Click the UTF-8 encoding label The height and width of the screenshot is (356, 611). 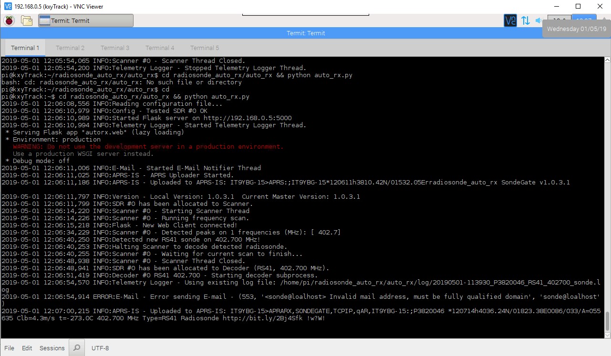point(100,348)
